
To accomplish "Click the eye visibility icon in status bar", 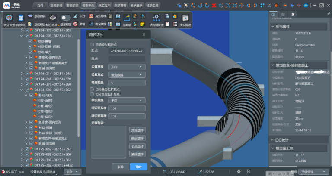I will coord(239,172).
